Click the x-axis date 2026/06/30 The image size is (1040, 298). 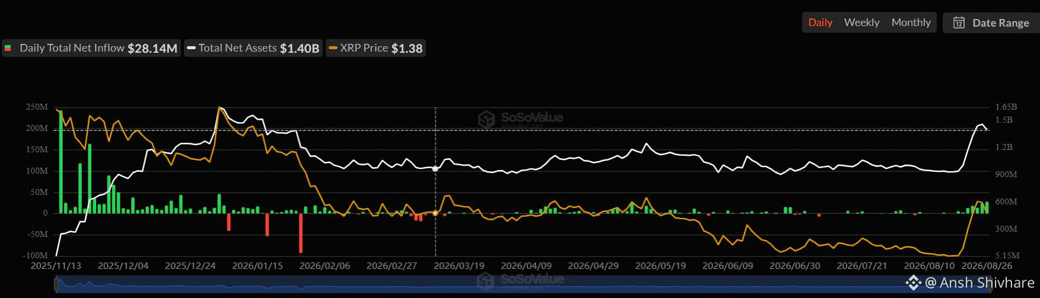click(x=795, y=266)
